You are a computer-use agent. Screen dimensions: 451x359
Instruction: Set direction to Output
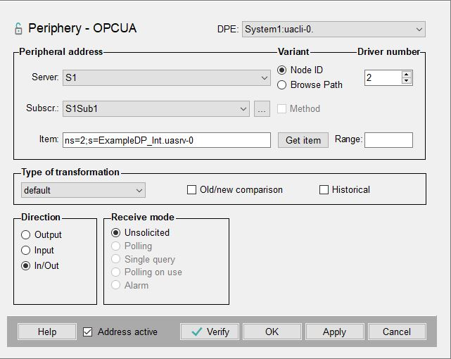[26, 235]
